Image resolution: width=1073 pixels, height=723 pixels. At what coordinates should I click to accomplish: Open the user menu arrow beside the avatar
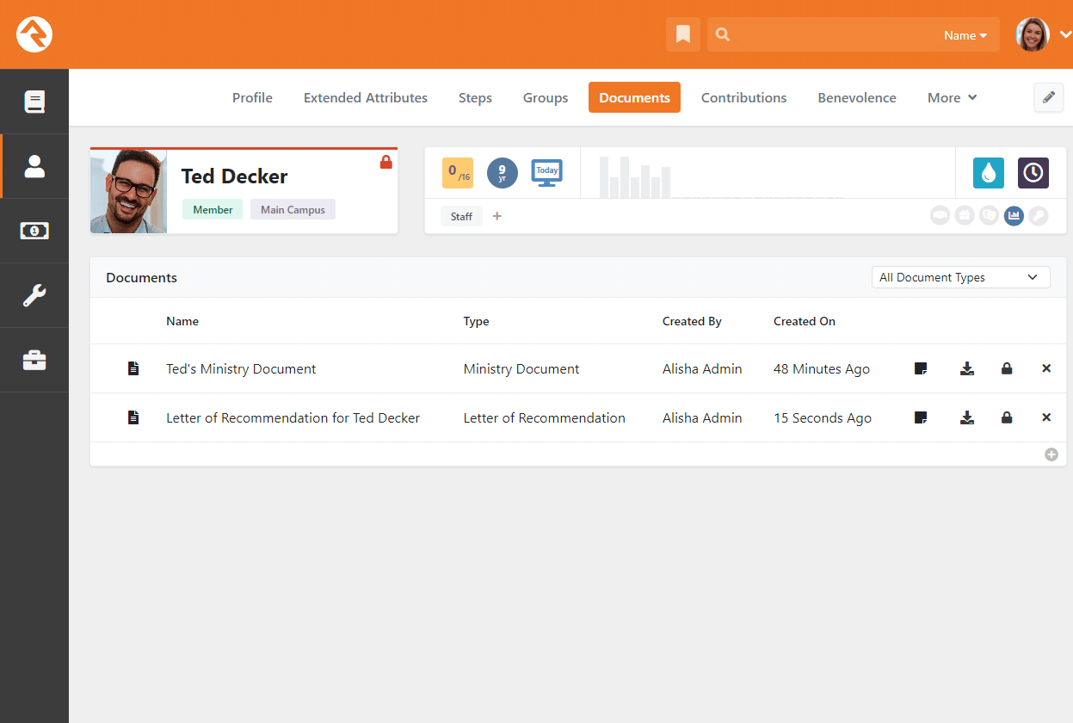1065,34
